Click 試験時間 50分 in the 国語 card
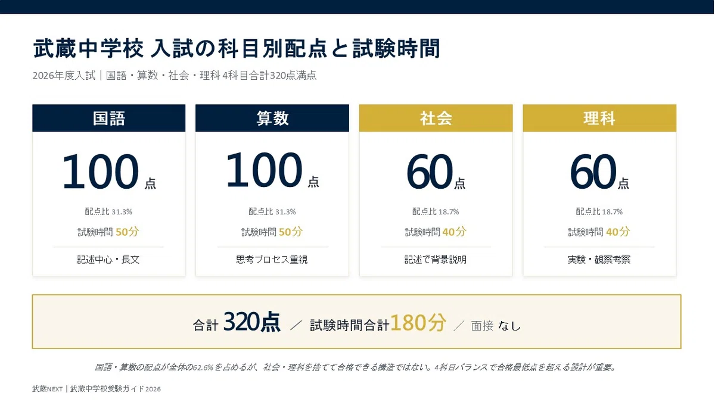 pyautogui.click(x=108, y=232)
